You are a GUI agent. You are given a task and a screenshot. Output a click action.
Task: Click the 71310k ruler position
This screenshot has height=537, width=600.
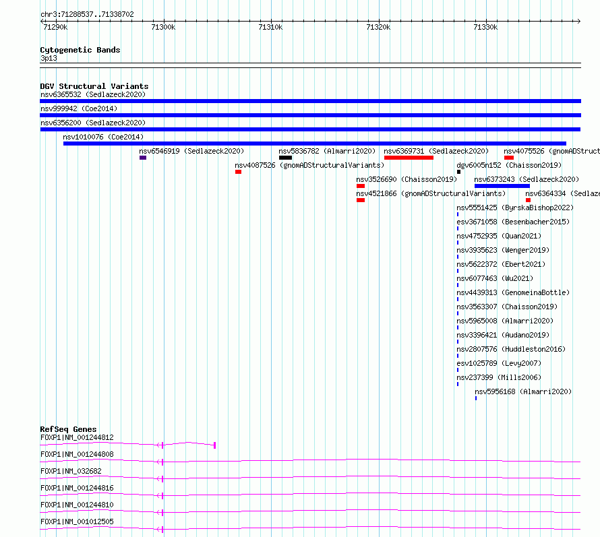[x=270, y=27]
